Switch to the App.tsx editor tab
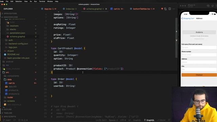Screen dimensions: 217x122 (x=49, y=9)
